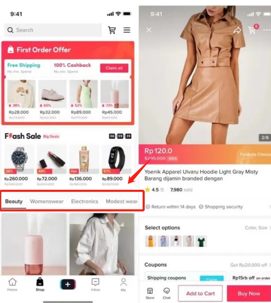The width and height of the screenshot is (271, 303).
Task: Open the Inbox icon in bottom navigation
Action: click(x=95, y=285)
